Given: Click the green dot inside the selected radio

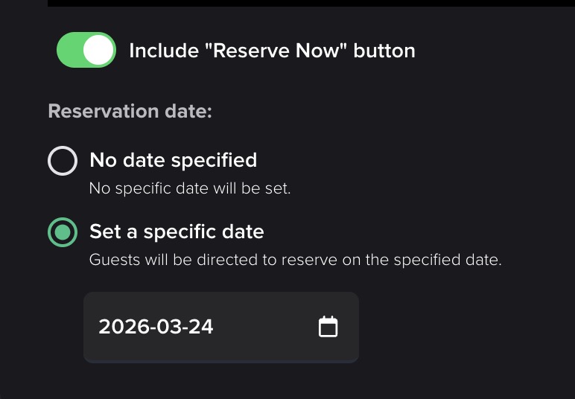Looking at the screenshot, I should point(63,232).
